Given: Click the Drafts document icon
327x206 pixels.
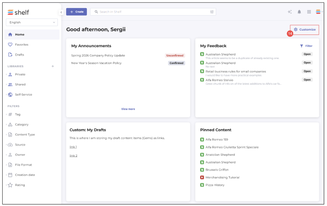Looking at the screenshot, I should 10,54.
